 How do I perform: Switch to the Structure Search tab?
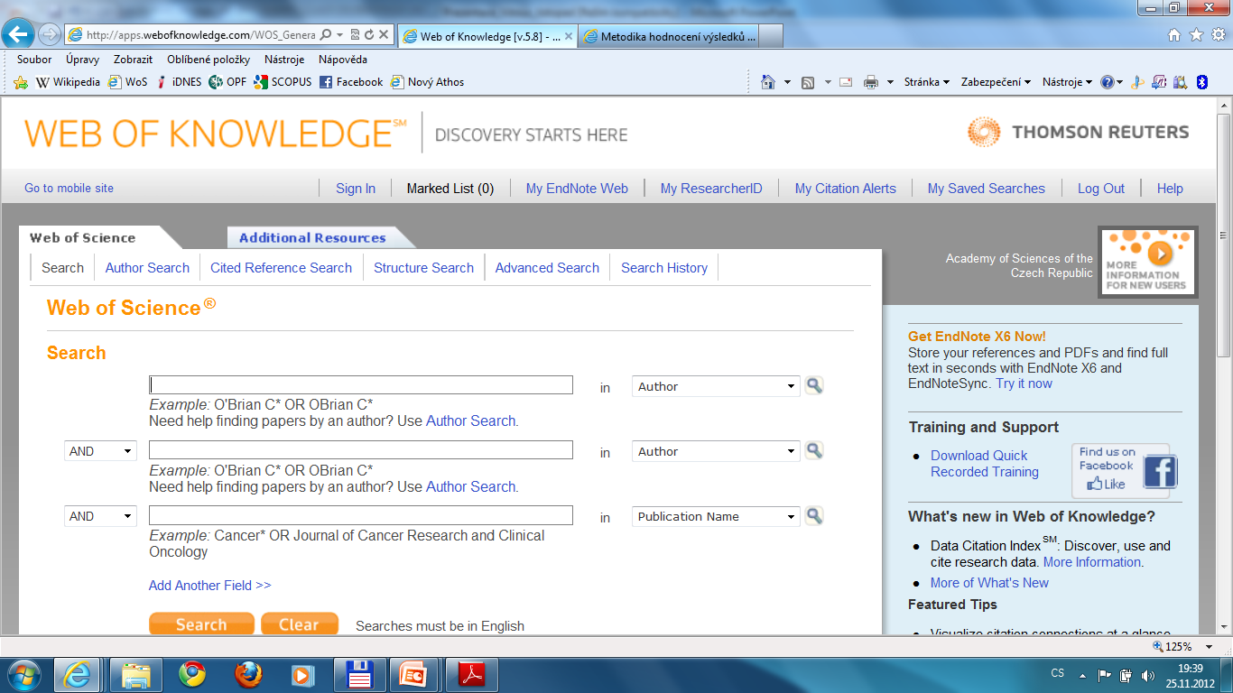423,268
